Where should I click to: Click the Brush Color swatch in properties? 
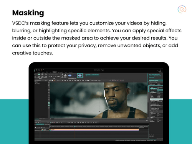point(158,120)
